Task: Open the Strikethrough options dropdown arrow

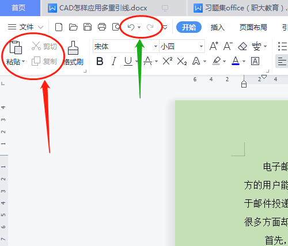Action: click(x=156, y=62)
